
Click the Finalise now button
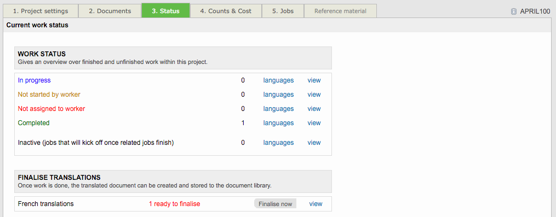pyautogui.click(x=275, y=203)
